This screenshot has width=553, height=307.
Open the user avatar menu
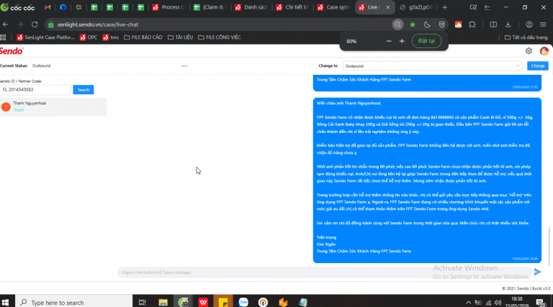tap(544, 51)
